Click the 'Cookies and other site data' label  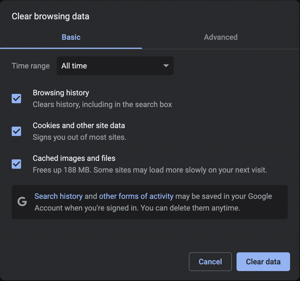(x=79, y=125)
